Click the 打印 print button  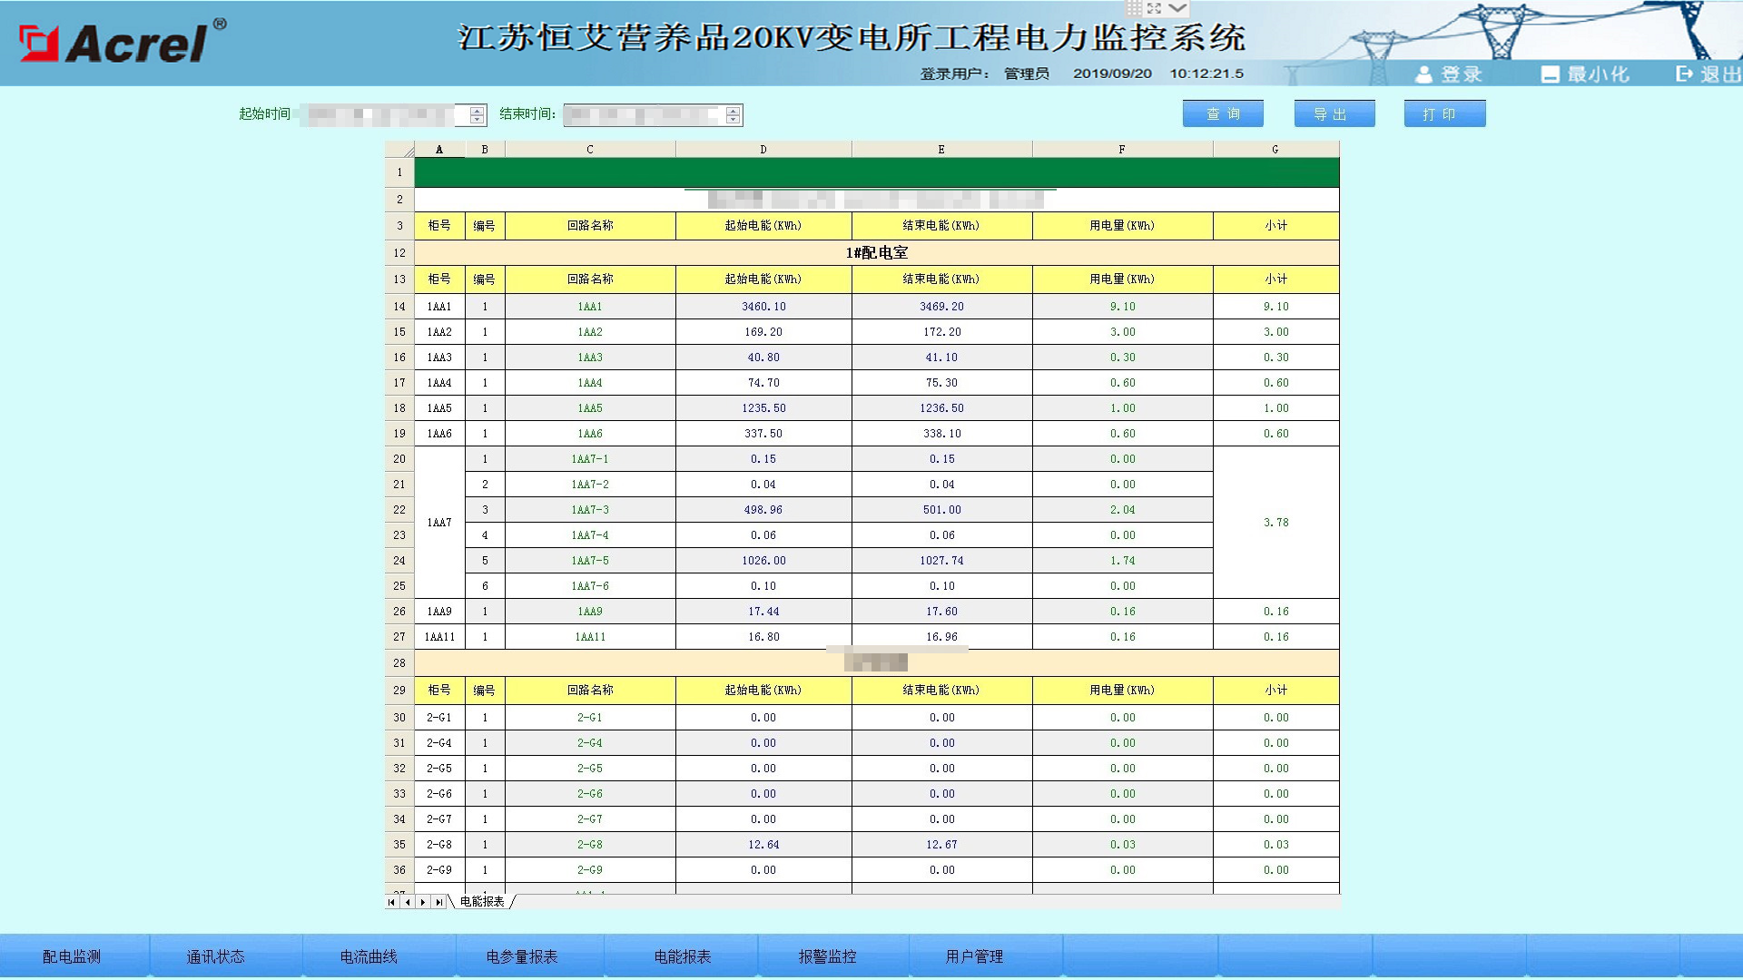click(1444, 113)
